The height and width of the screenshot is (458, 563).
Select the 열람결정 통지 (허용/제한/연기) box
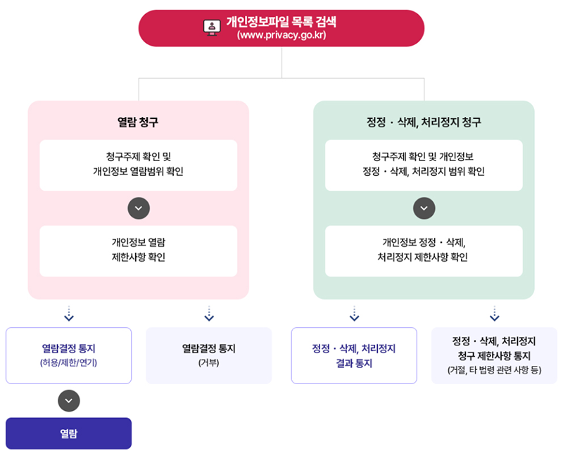click(x=68, y=355)
